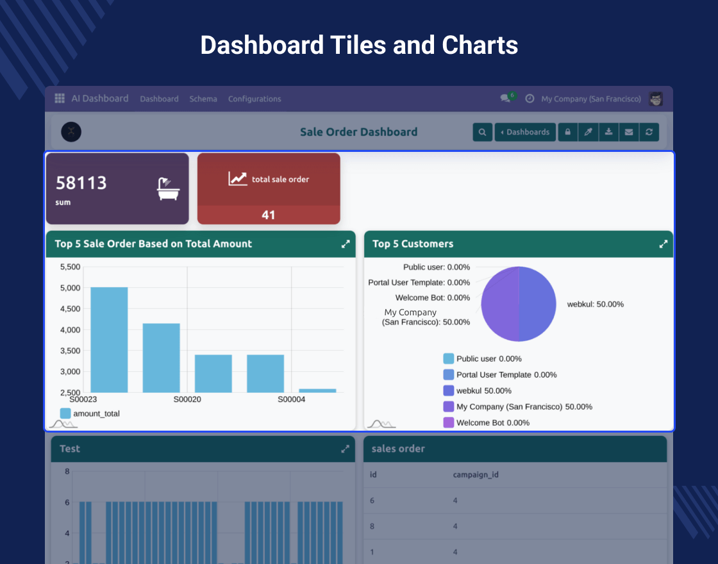The width and height of the screenshot is (718, 564).
Task: Click the envelope email icon
Action: tap(629, 132)
